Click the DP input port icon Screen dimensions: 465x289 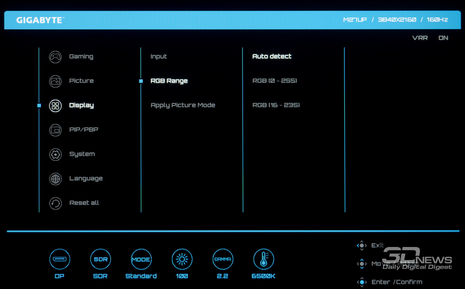60,259
